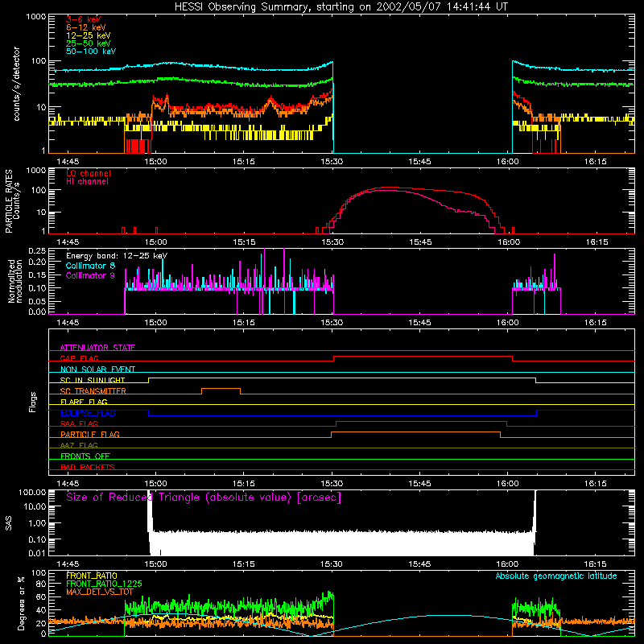
Task: Click the 3-6 keV spike just after 15:00
Action: (x=167, y=96)
